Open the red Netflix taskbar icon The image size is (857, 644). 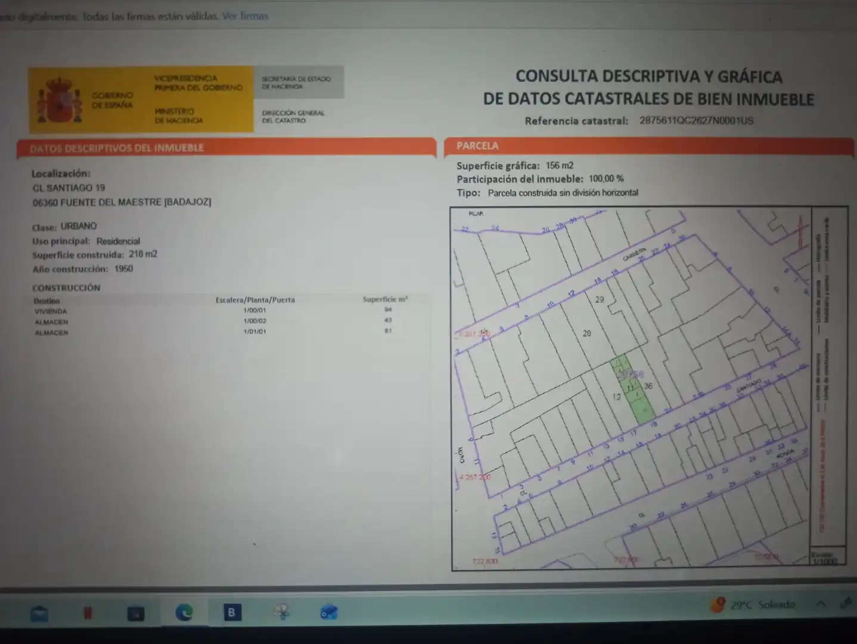pos(88,612)
